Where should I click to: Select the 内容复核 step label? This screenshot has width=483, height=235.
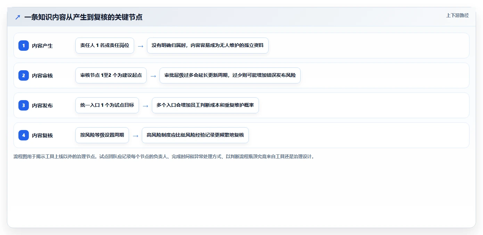click(x=42, y=135)
